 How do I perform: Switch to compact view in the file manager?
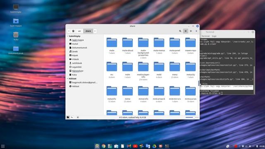tap(196, 31)
